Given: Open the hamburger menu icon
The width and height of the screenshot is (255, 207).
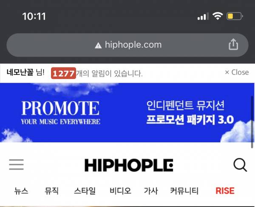Looking at the screenshot, I should [x=16, y=164].
